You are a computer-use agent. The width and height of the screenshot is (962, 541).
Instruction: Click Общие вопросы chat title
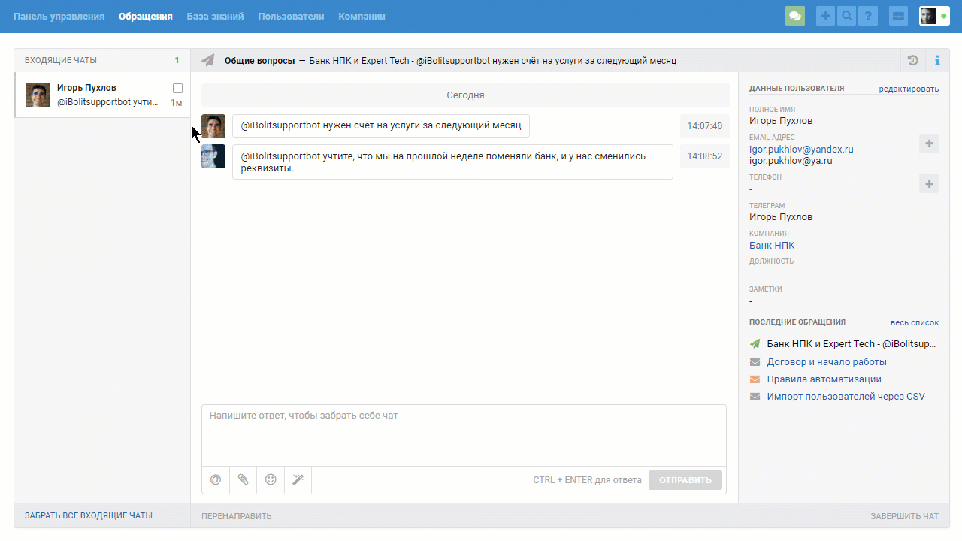[x=259, y=60]
